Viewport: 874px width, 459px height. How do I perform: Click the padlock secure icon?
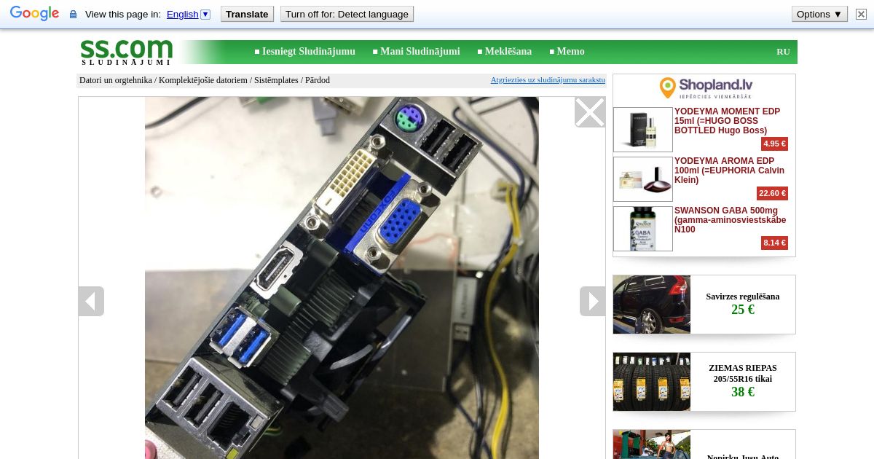[73, 14]
